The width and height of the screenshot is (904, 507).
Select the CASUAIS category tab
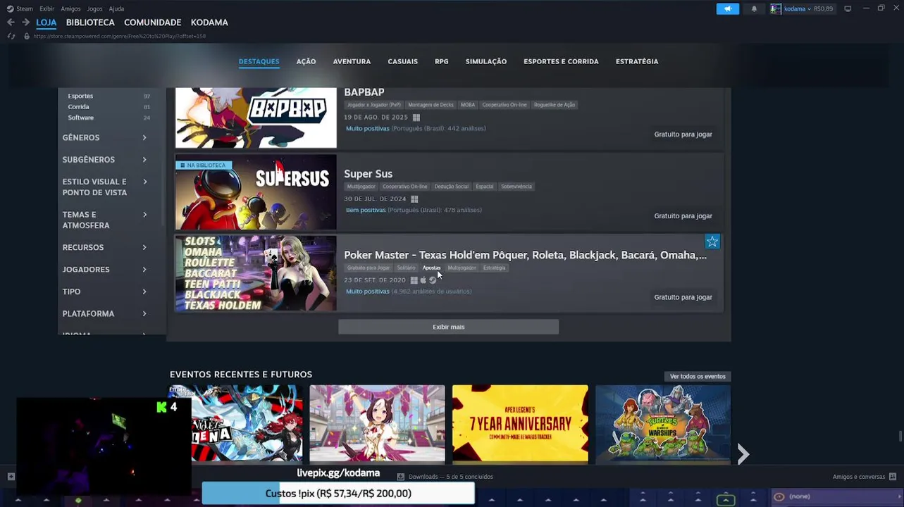point(402,61)
